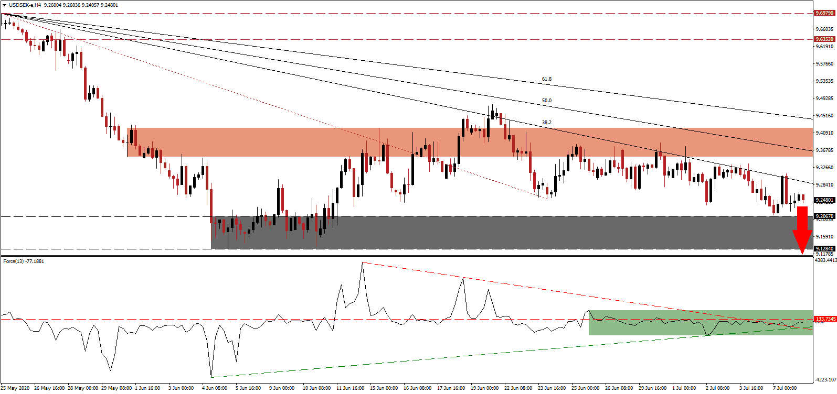Click the 15 Jun 00:00 time label
Screen dimensions: 837x394
pos(384,388)
